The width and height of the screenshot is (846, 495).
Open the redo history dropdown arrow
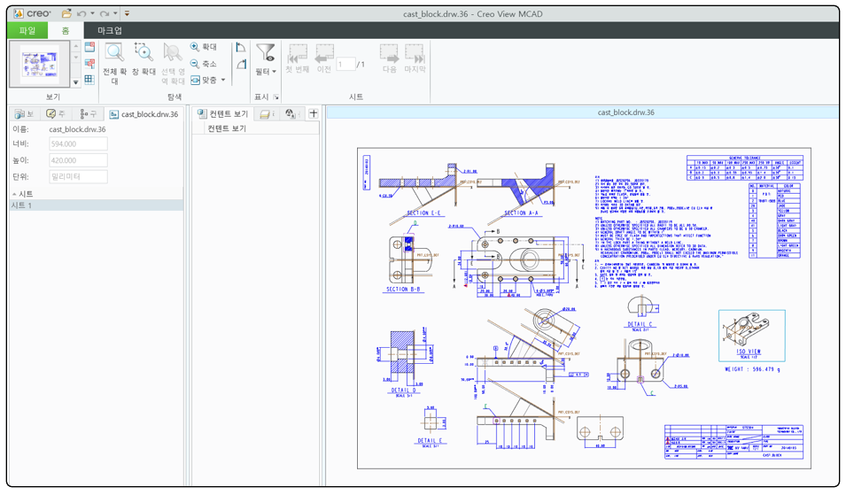click(x=115, y=13)
